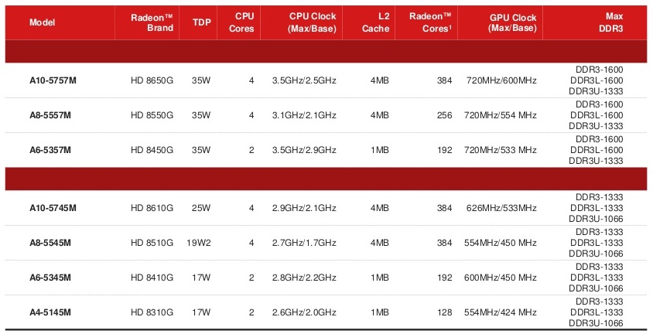Screen dimensions: 653x334
Task: Click the 720MHz/600MHz GPU clock cell
Action: point(501,80)
